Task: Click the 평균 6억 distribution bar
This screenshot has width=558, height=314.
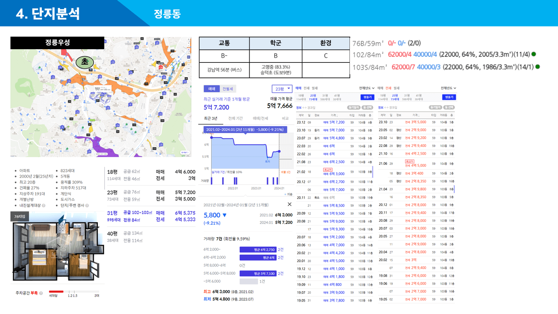Action: 258,257
